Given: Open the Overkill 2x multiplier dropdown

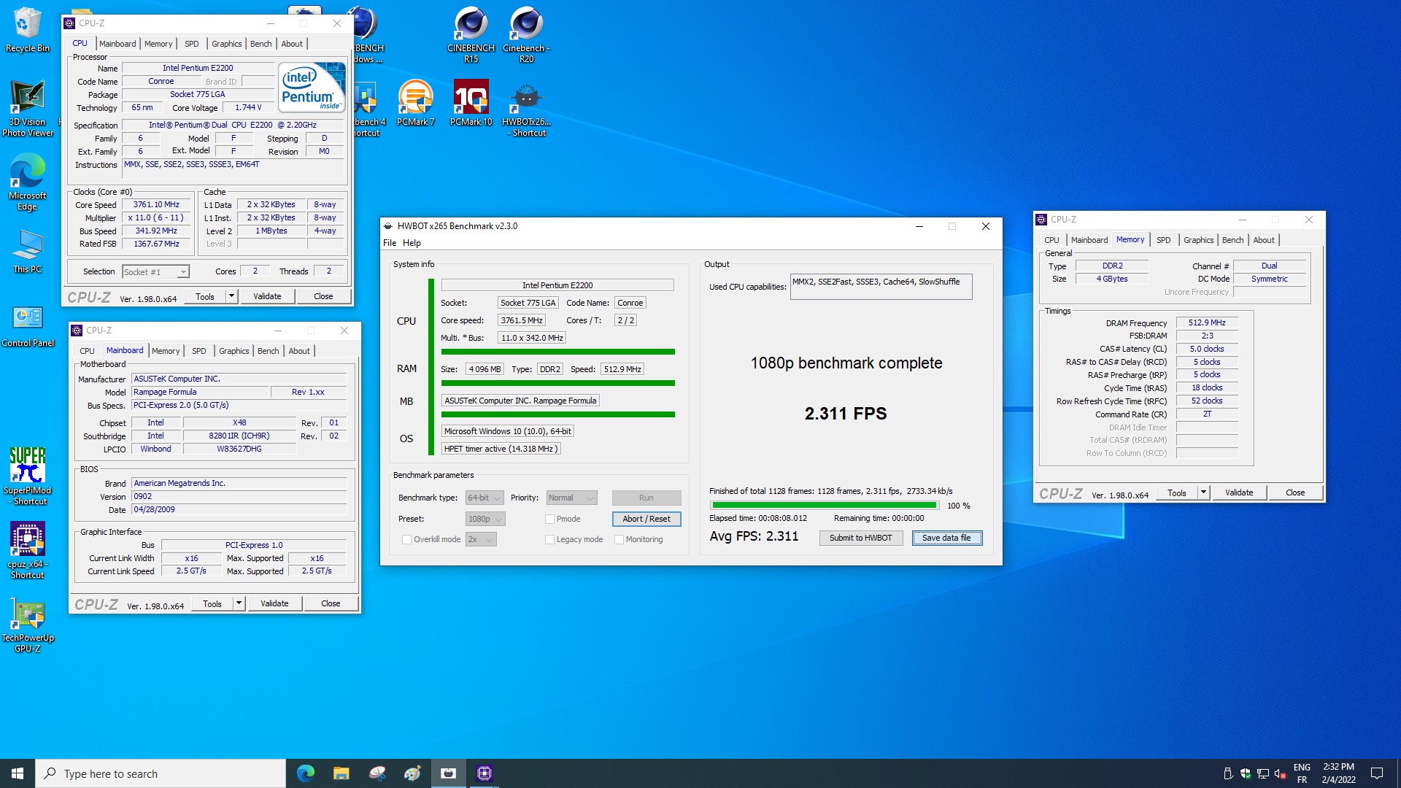Looking at the screenshot, I should [481, 539].
